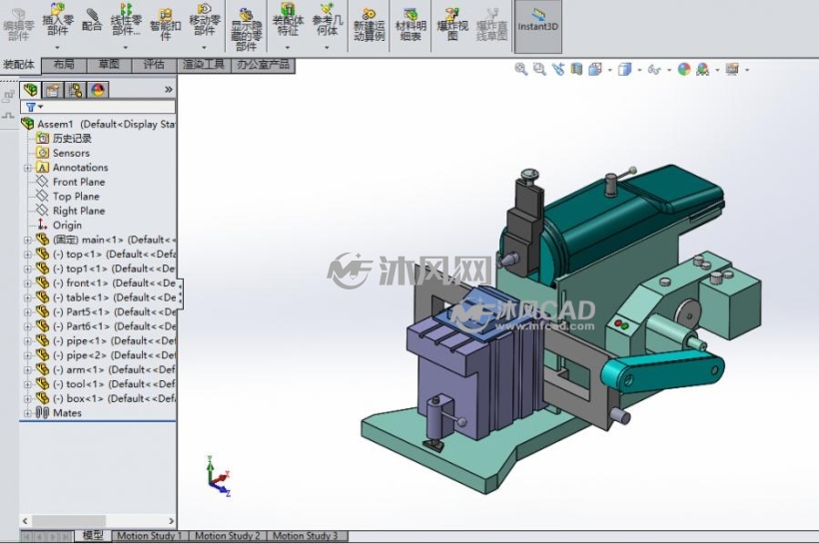Open Hide/Show Items dropdown arrow
This screenshot has width=819, height=544.
coord(669,70)
